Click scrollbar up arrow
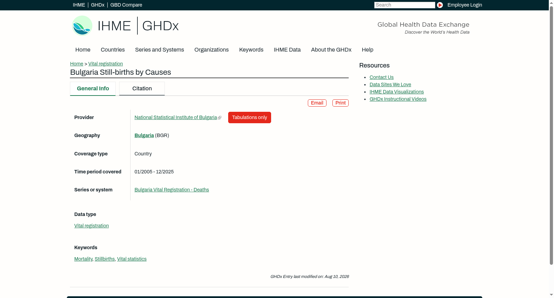Screen dimensions: 554x298 [x=551, y=2]
